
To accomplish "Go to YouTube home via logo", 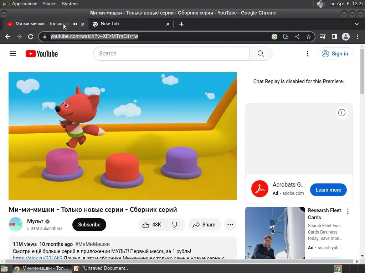I will pyautogui.click(x=42, y=54).
